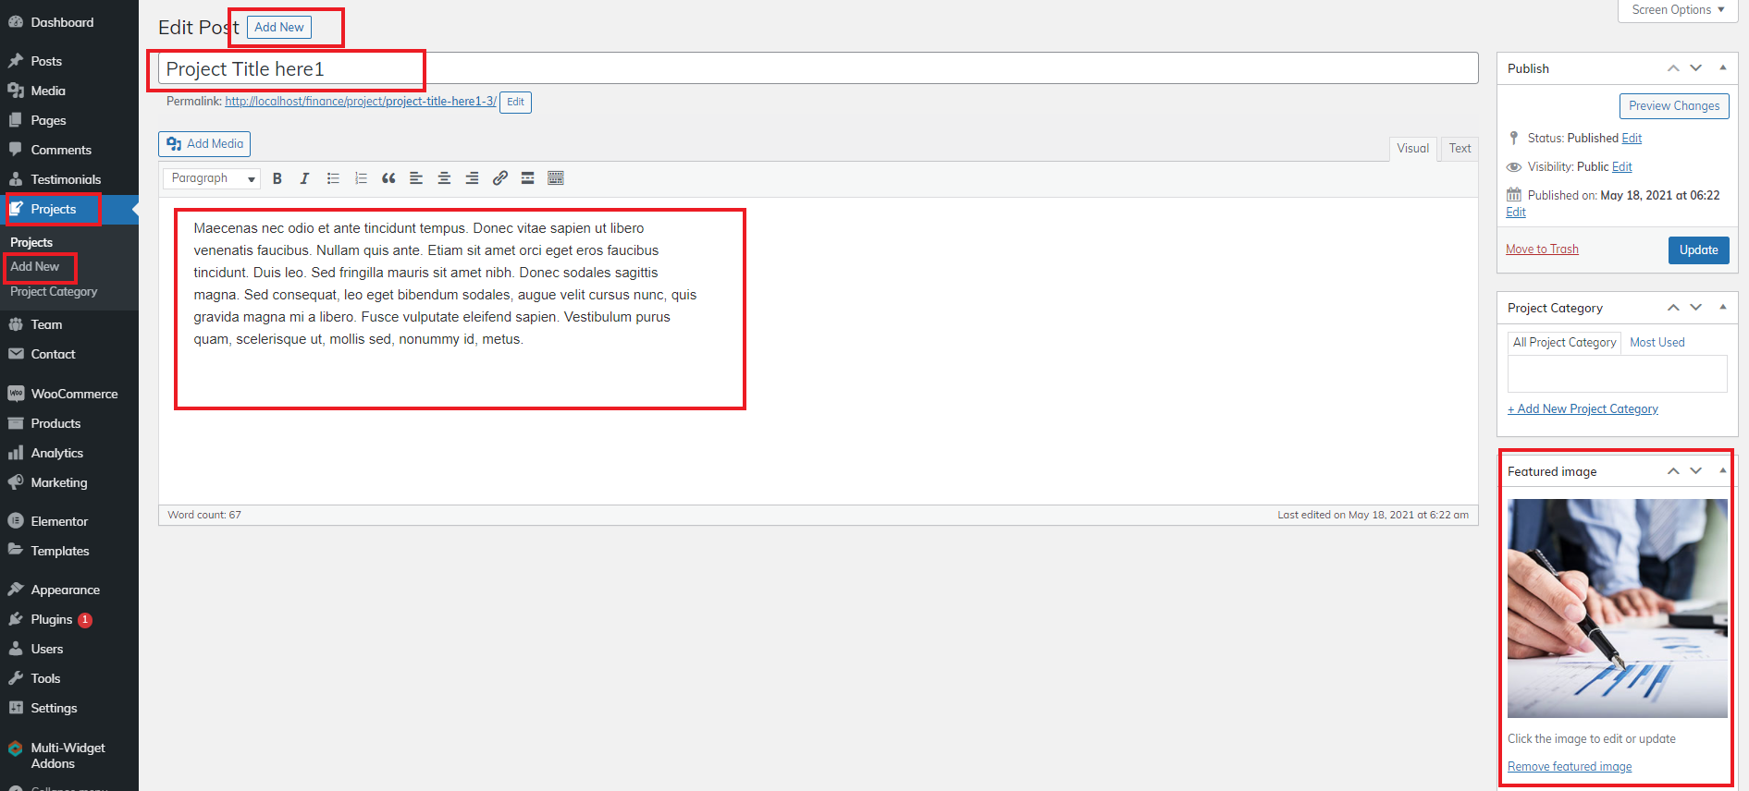
Task: Open Add New under Projects submenu
Action: (x=34, y=267)
